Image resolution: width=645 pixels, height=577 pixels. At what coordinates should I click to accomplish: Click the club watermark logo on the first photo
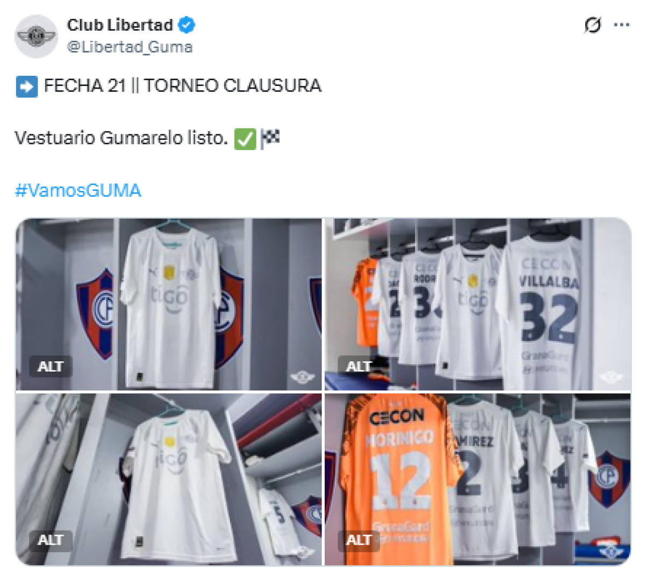pos(302,377)
